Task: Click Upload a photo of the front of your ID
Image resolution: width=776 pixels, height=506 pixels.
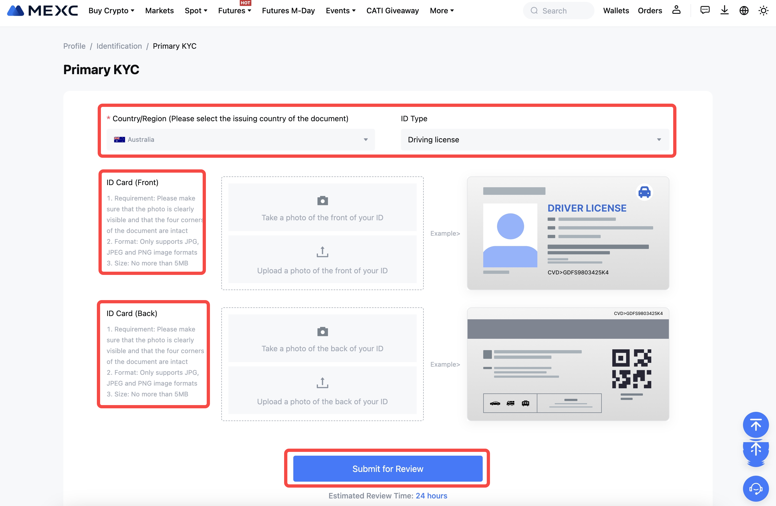Action: click(x=323, y=259)
